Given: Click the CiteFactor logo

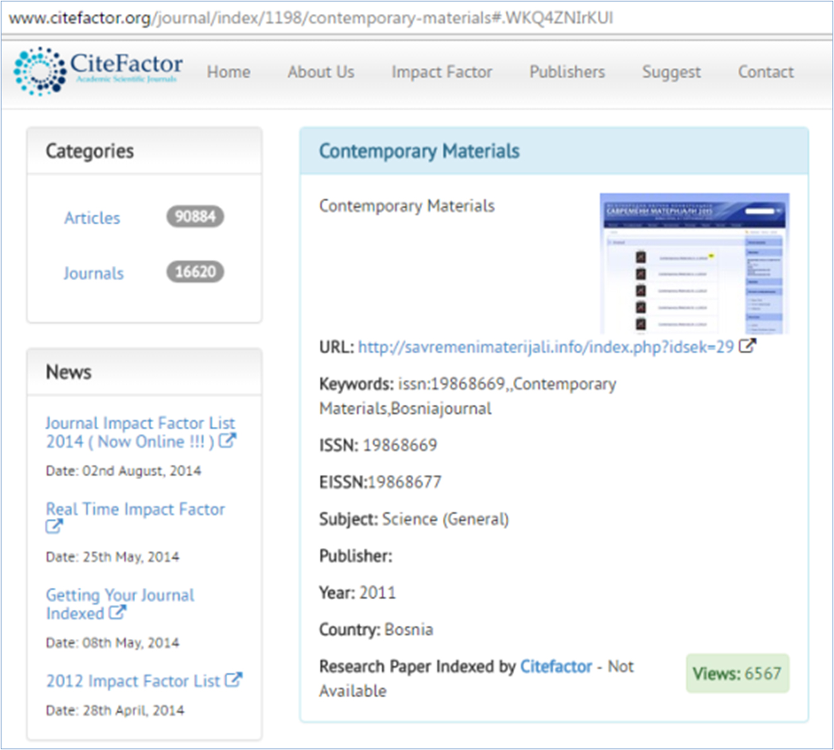Looking at the screenshot, I should (x=98, y=70).
